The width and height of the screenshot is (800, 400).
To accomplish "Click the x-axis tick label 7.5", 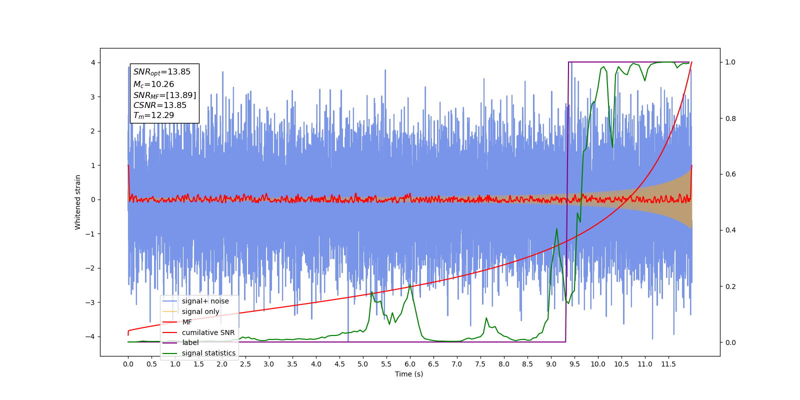I will 480,364.
